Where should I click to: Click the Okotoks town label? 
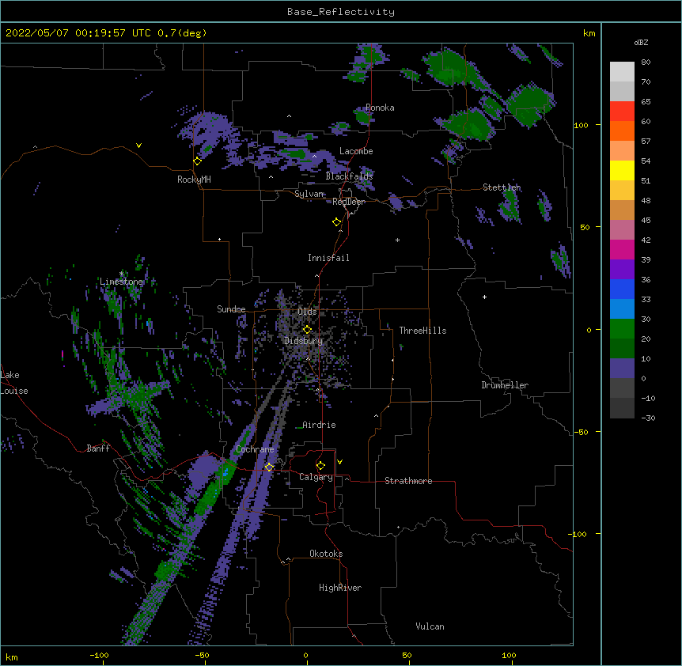(x=326, y=554)
